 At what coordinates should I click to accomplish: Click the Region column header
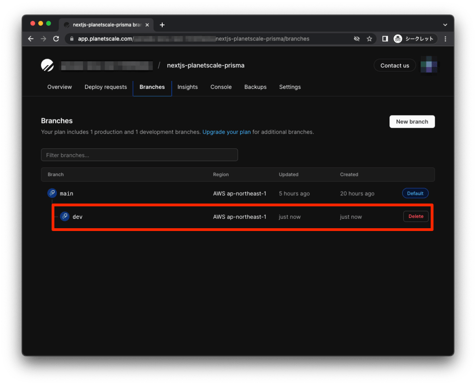tap(221, 174)
